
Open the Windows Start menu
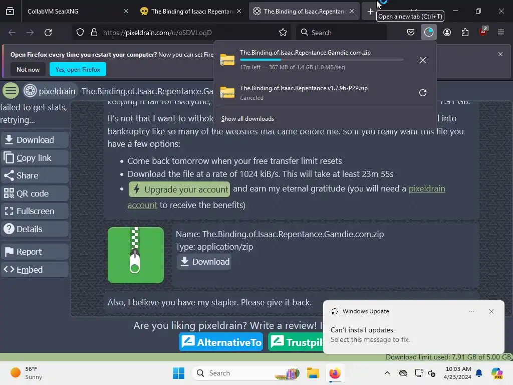click(179, 373)
